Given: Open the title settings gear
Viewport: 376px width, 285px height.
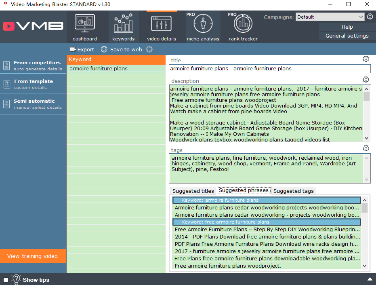Looking at the screenshot, I should [366, 59].
